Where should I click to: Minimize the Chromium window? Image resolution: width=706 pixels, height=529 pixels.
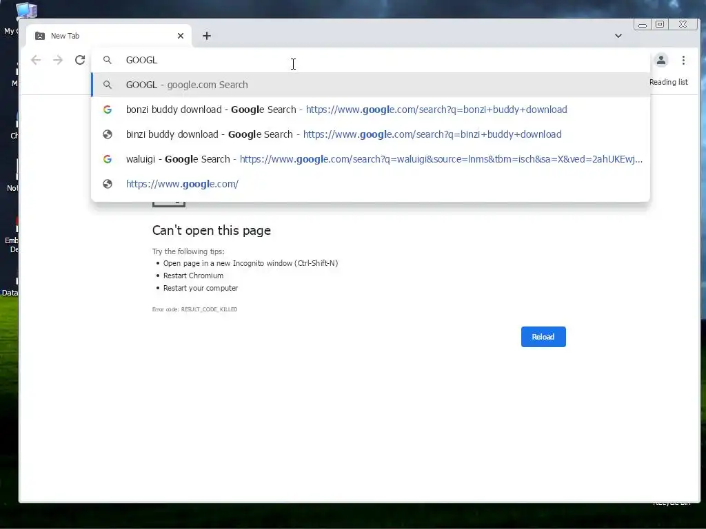point(643,25)
